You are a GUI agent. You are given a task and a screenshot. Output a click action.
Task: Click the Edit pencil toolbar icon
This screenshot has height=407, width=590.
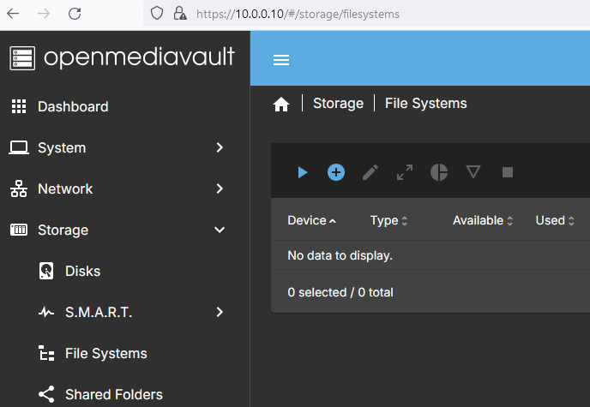370,172
